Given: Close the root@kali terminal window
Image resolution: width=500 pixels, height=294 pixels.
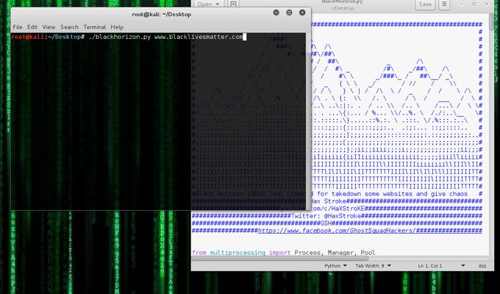Looking at the screenshot, I should tap(302, 12).
